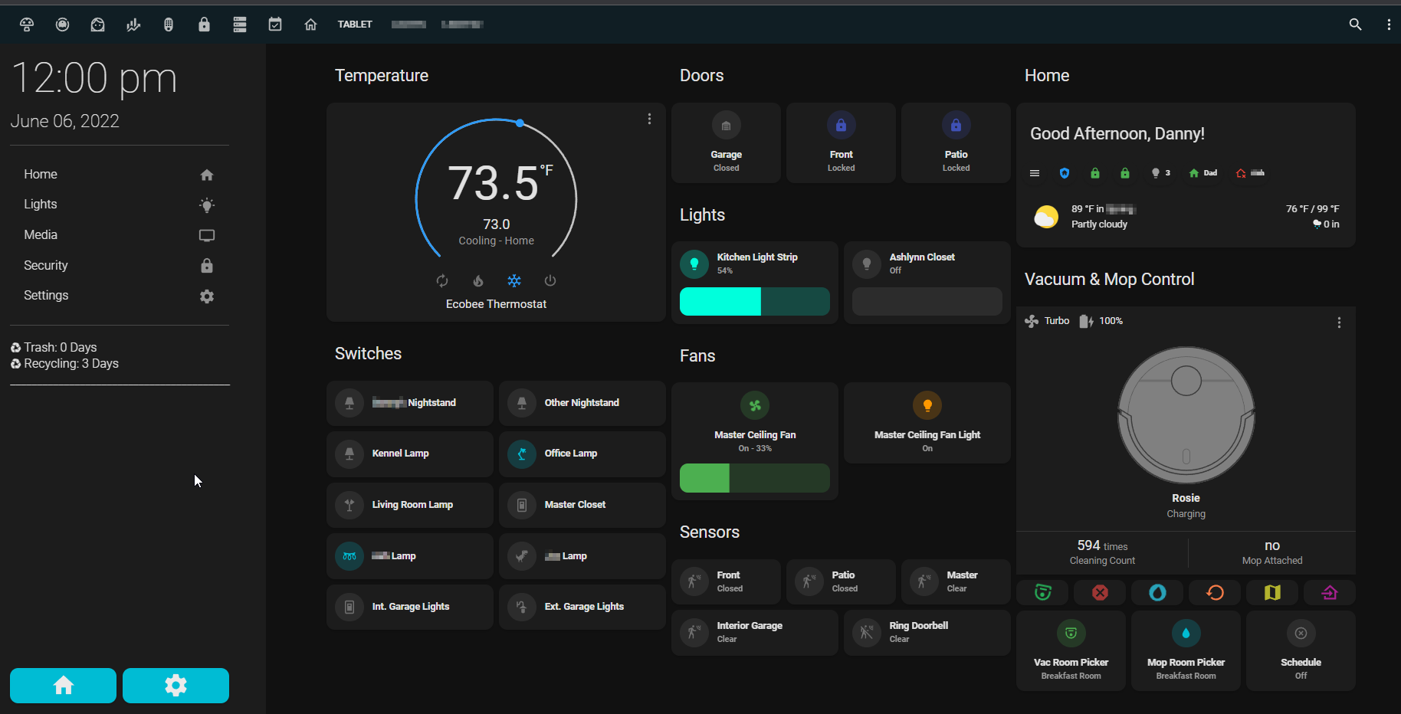Toggle the Master Closet switch
This screenshot has width=1401, height=714.
pos(582,505)
